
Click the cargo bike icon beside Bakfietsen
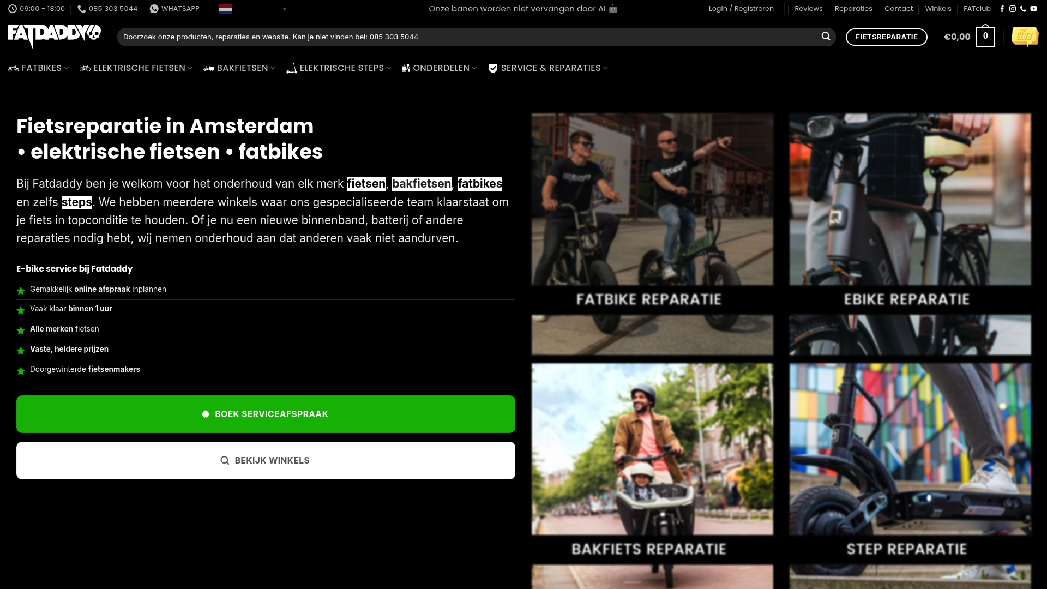click(209, 68)
